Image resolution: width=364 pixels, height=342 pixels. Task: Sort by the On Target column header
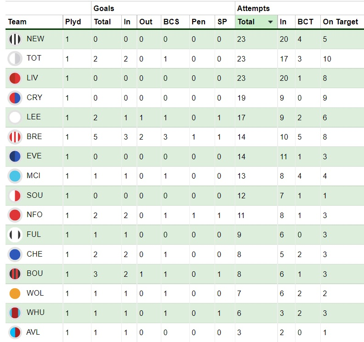pos(340,22)
